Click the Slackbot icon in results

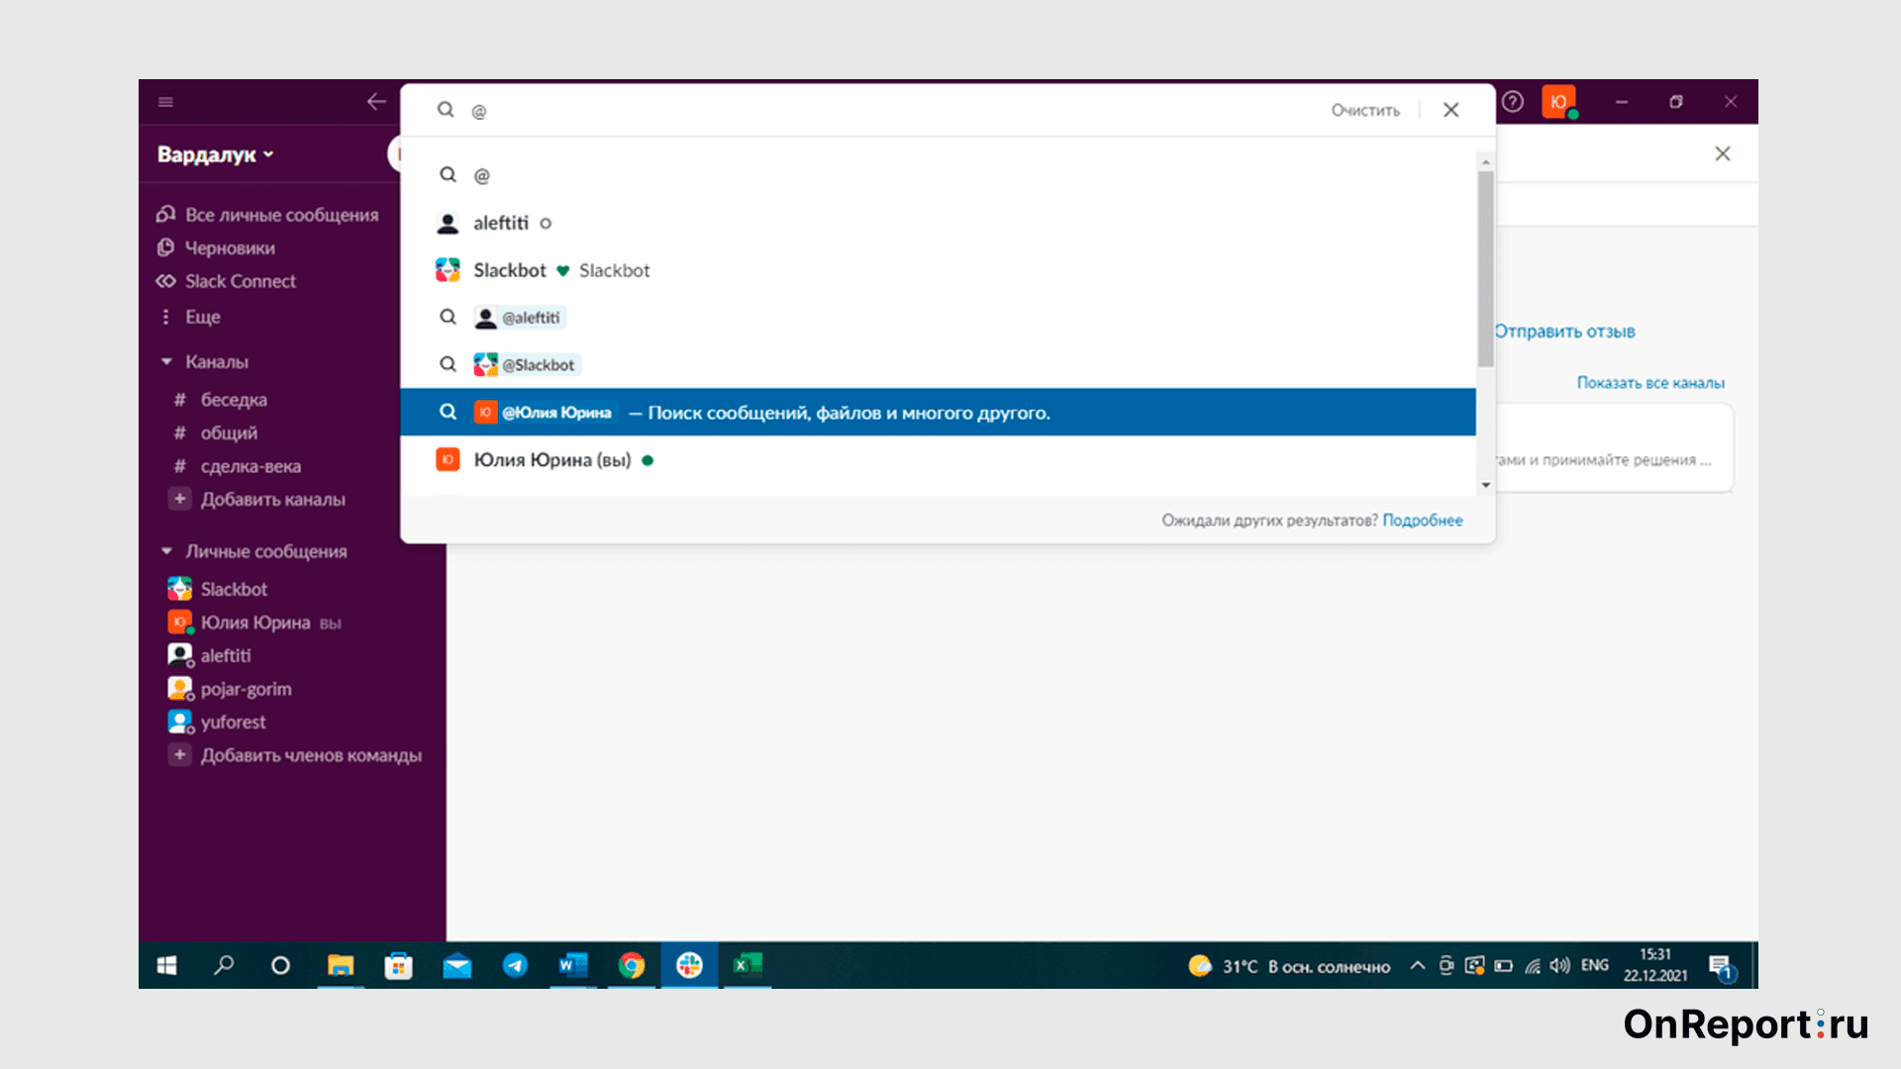click(448, 270)
